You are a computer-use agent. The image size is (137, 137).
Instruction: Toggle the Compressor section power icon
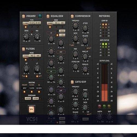[72, 16]
